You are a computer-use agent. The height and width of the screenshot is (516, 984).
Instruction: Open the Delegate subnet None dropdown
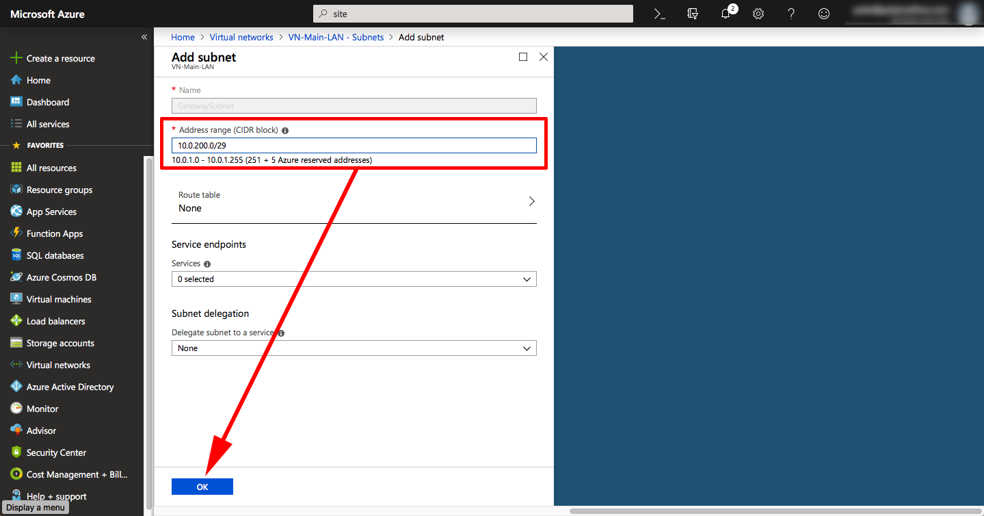pyautogui.click(x=354, y=348)
